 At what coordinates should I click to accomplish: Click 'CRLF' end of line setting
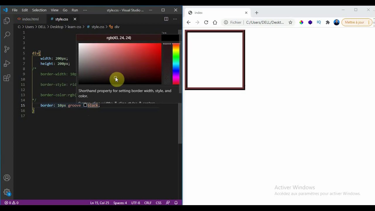(x=148, y=203)
